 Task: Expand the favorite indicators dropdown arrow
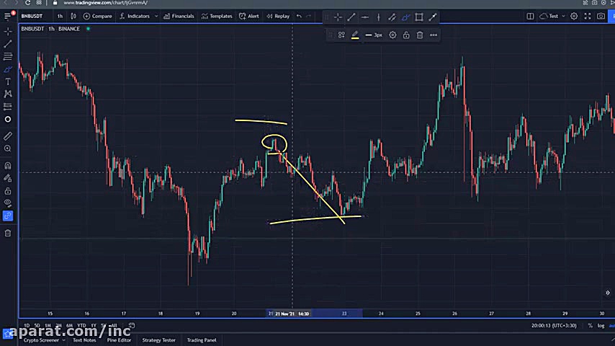coord(156,16)
